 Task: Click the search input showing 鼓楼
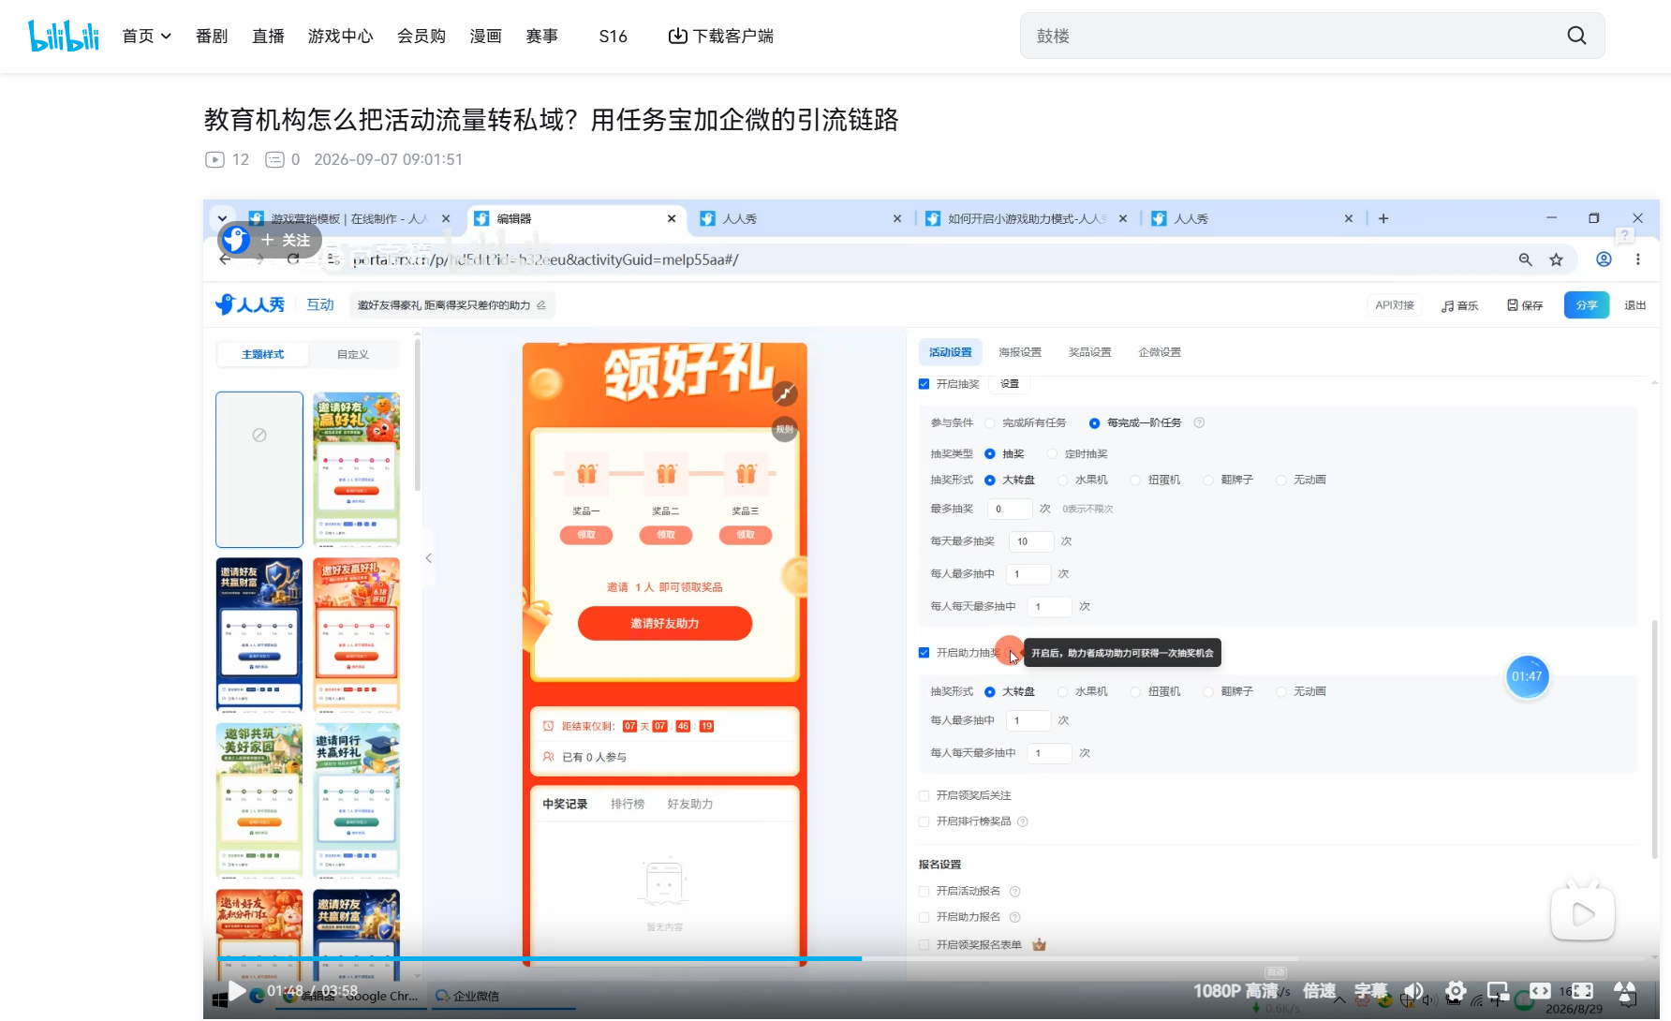(1293, 36)
